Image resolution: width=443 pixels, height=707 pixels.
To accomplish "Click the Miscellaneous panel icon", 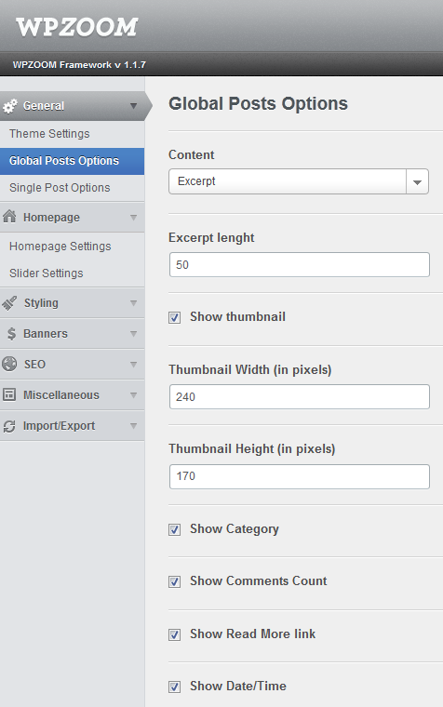I will click(9, 394).
